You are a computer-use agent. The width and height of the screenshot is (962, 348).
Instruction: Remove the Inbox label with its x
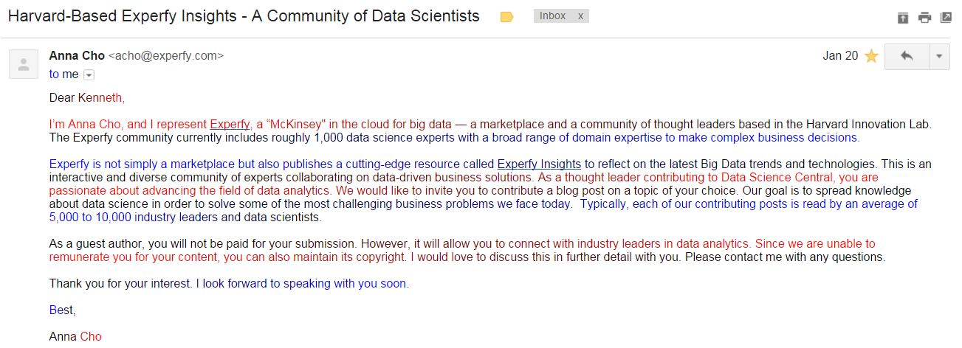pos(580,15)
